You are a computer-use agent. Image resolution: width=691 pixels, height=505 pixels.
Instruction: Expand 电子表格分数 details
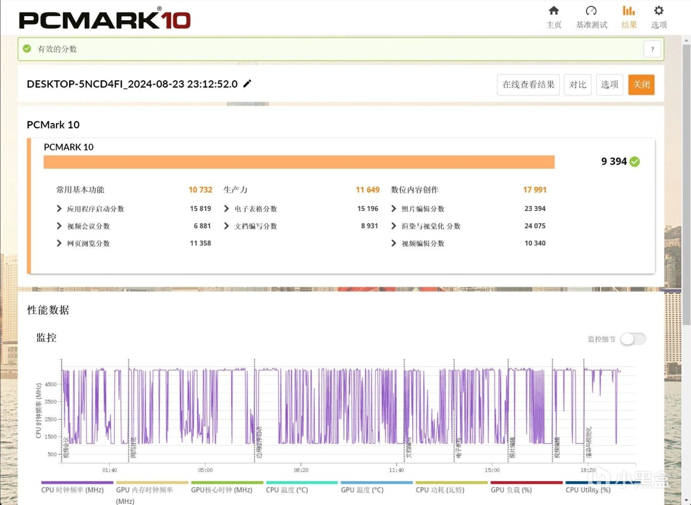pos(227,209)
